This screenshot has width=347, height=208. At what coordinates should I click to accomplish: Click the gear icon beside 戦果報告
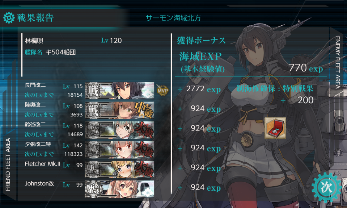[x=9, y=18]
